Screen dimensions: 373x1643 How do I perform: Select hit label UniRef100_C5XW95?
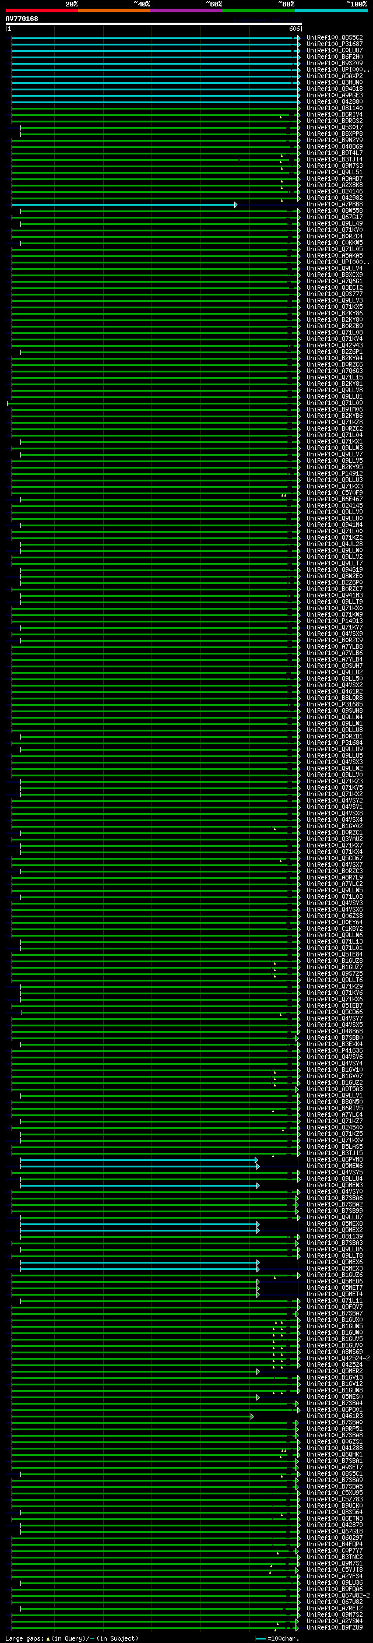point(334,1493)
